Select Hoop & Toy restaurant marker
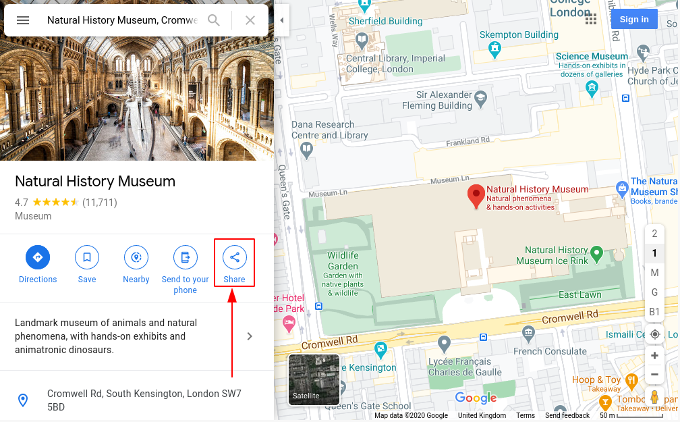Viewport: 680px width, 422px height. point(631,381)
